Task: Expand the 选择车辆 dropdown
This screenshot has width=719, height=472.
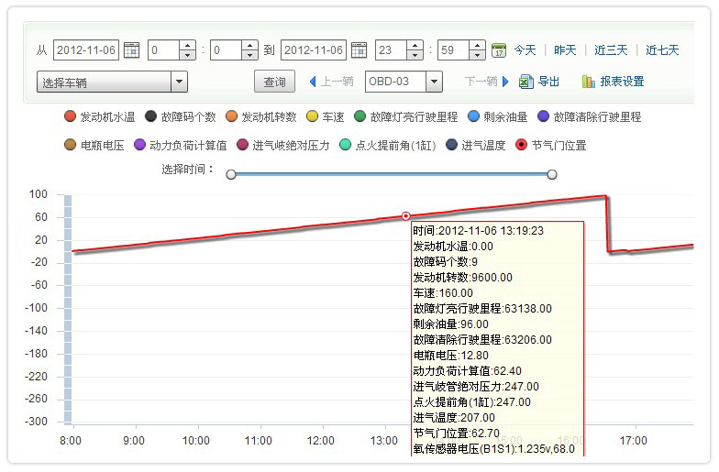Action: pyautogui.click(x=179, y=82)
